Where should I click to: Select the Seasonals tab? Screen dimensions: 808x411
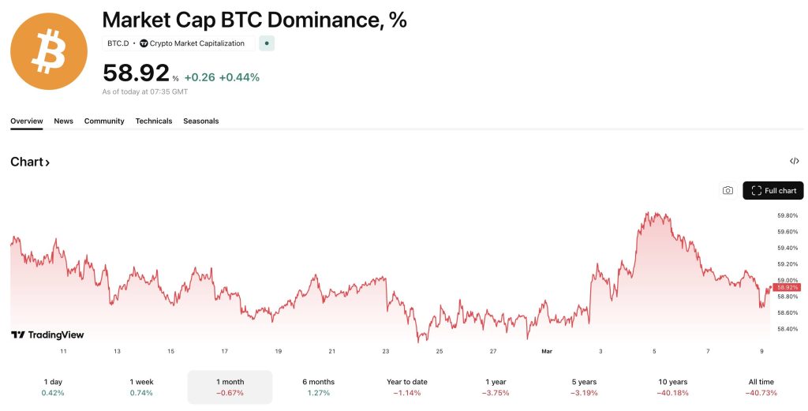pos(201,121)
